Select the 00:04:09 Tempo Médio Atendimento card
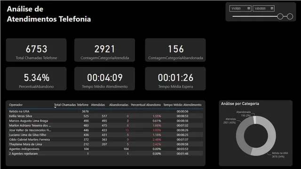301x169 pixels. (x=104, y=78)
